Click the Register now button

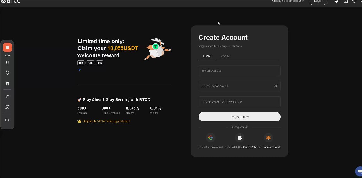240,117
